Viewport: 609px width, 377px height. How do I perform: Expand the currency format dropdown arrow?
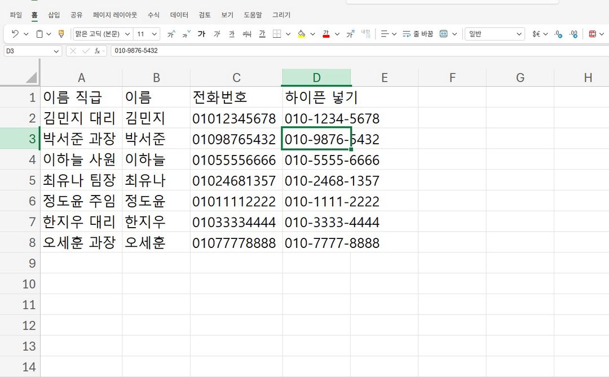(545, 34)
